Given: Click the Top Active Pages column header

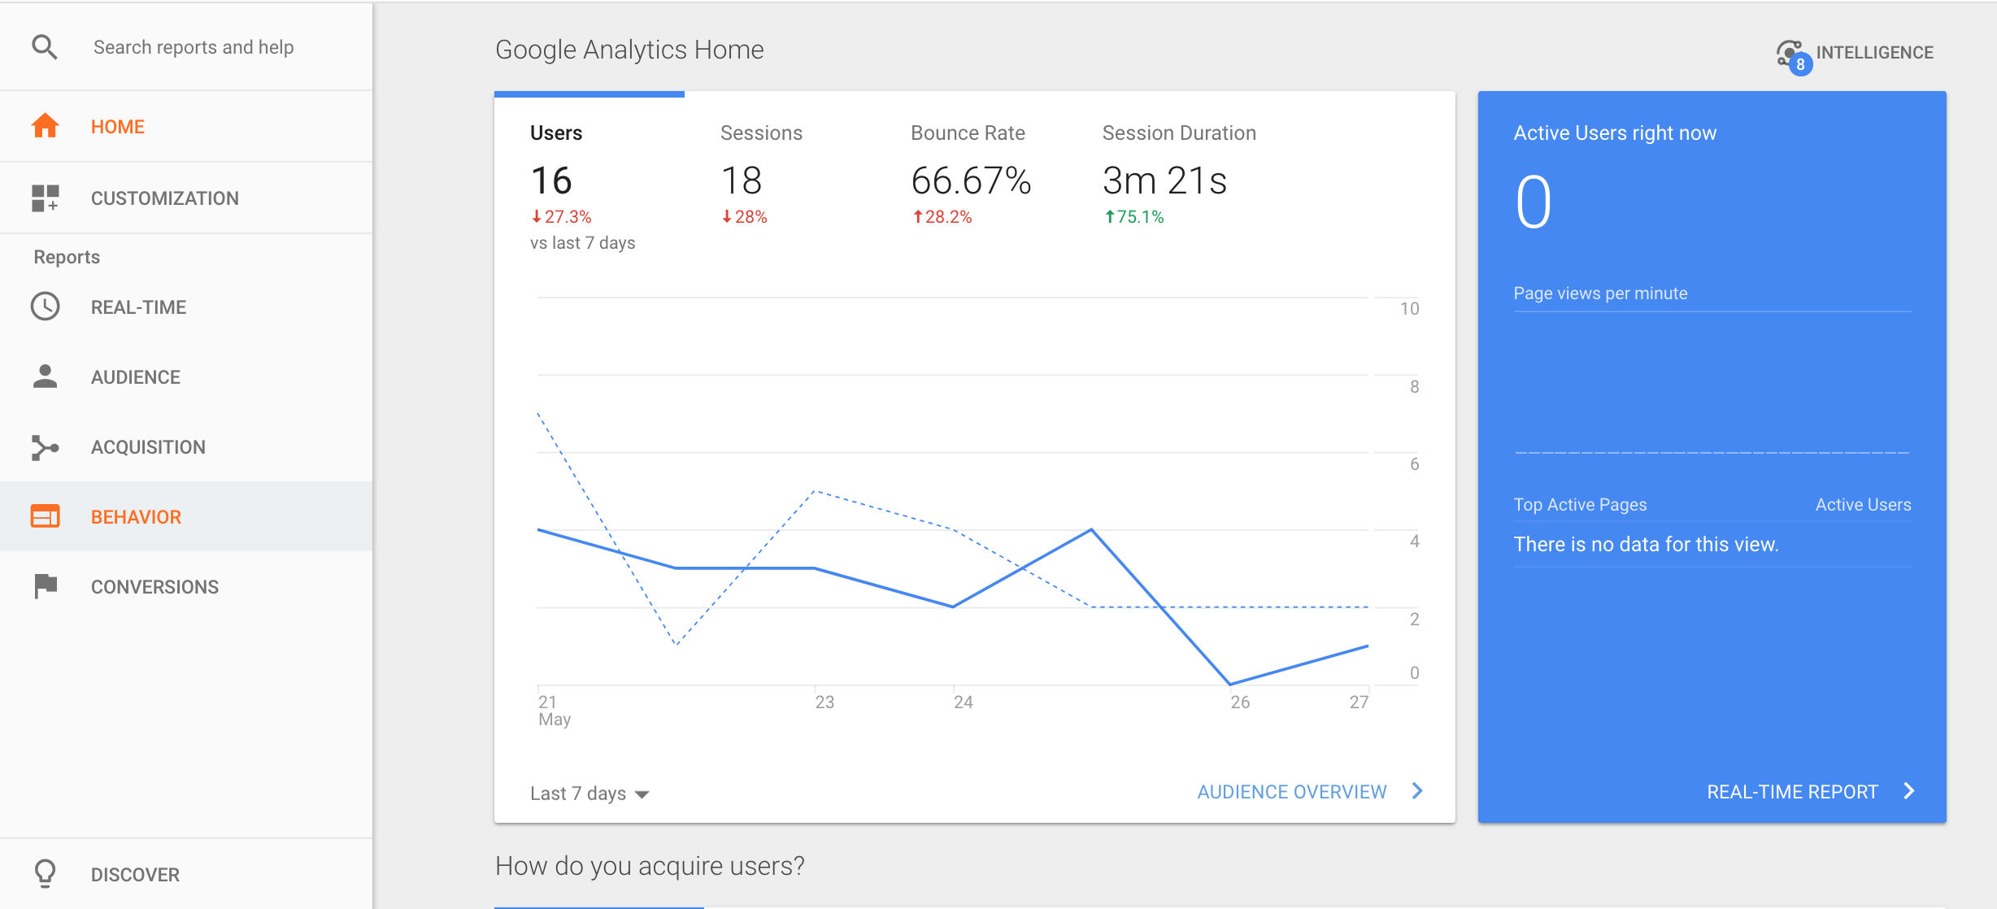Looking at the screenshot, I should click(x=1580, y=504).
